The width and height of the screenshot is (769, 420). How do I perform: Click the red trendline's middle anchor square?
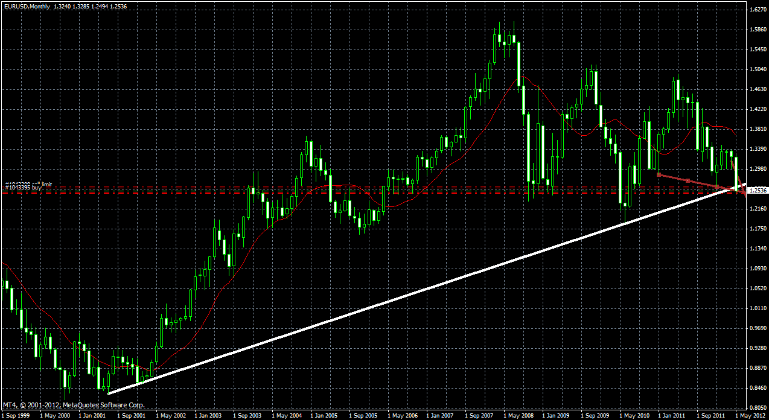(688, 180)
